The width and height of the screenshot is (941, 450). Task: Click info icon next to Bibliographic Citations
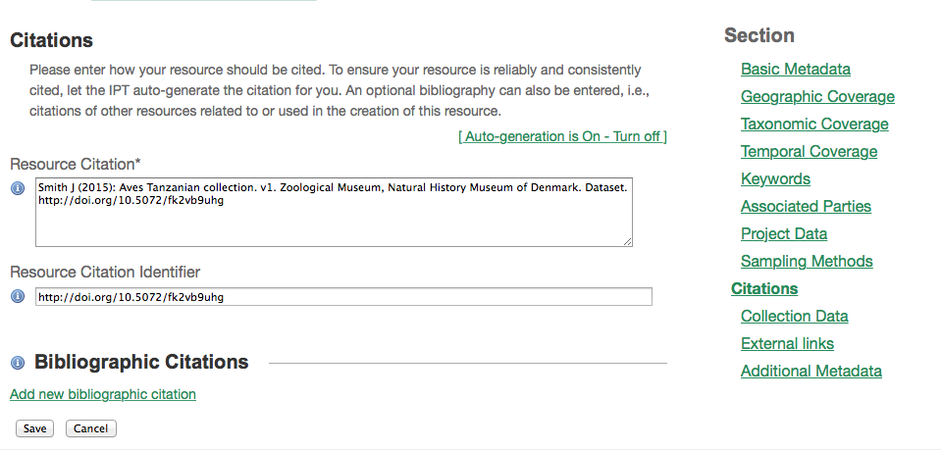[x=17, y=363]
